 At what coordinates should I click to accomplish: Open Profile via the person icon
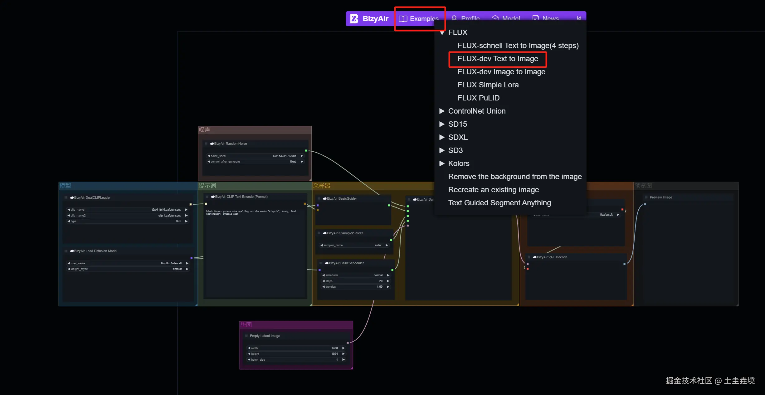coord(454,18)
